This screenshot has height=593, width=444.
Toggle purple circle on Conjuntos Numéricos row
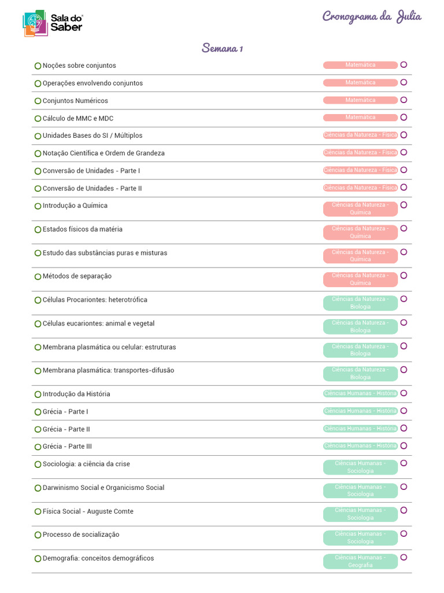click(404, 100)
